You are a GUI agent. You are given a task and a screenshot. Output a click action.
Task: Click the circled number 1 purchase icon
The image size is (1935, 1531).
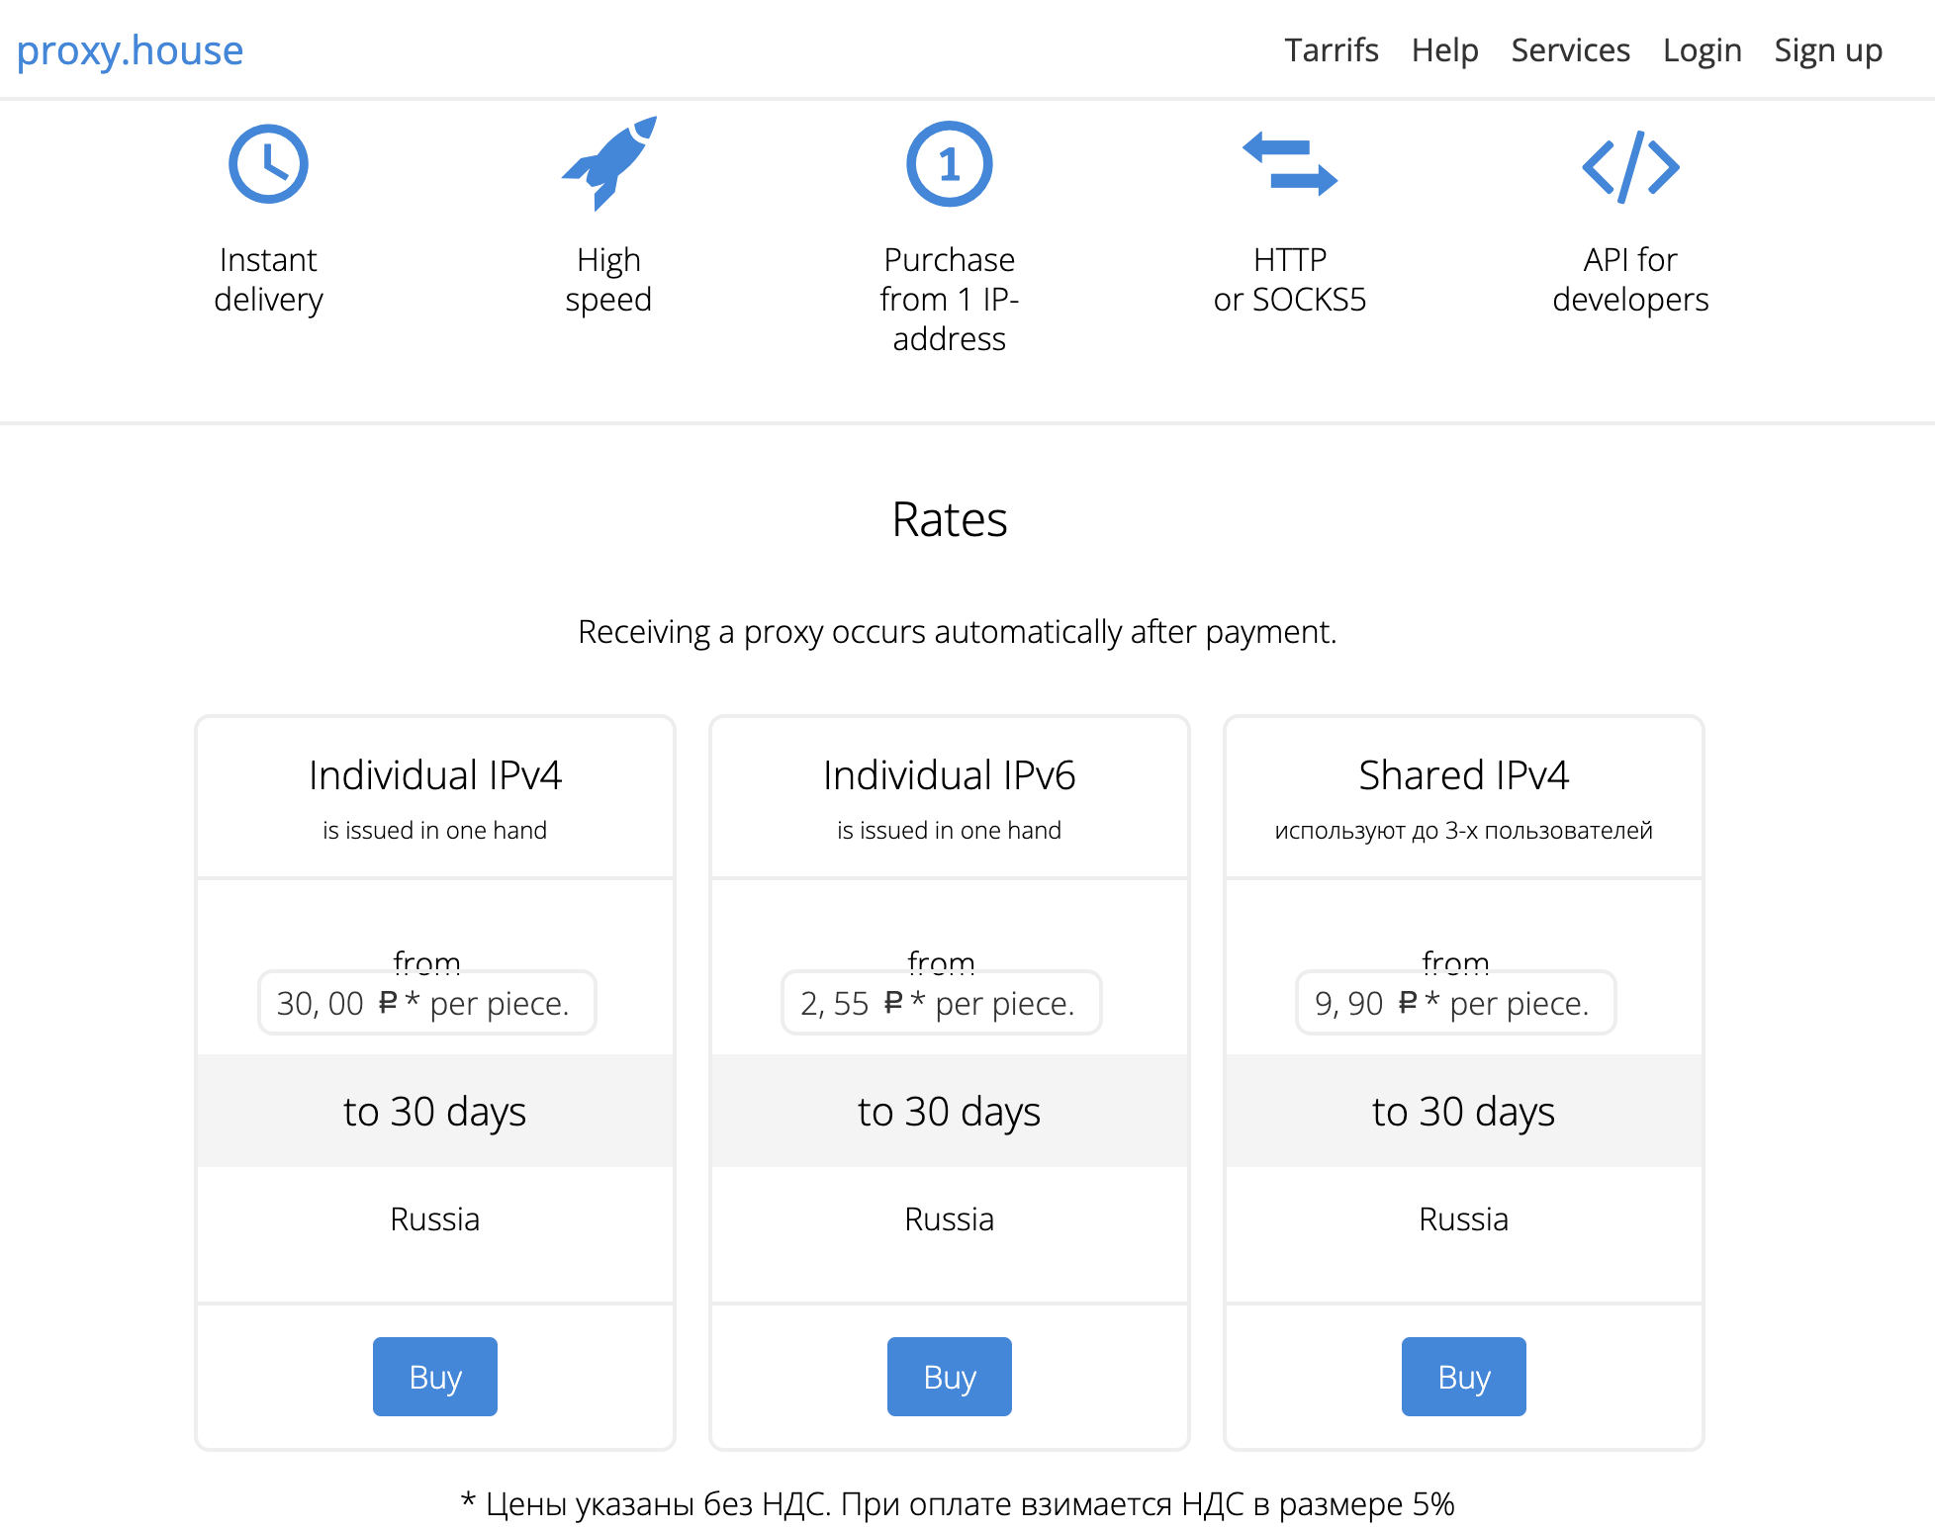(949, 163)
